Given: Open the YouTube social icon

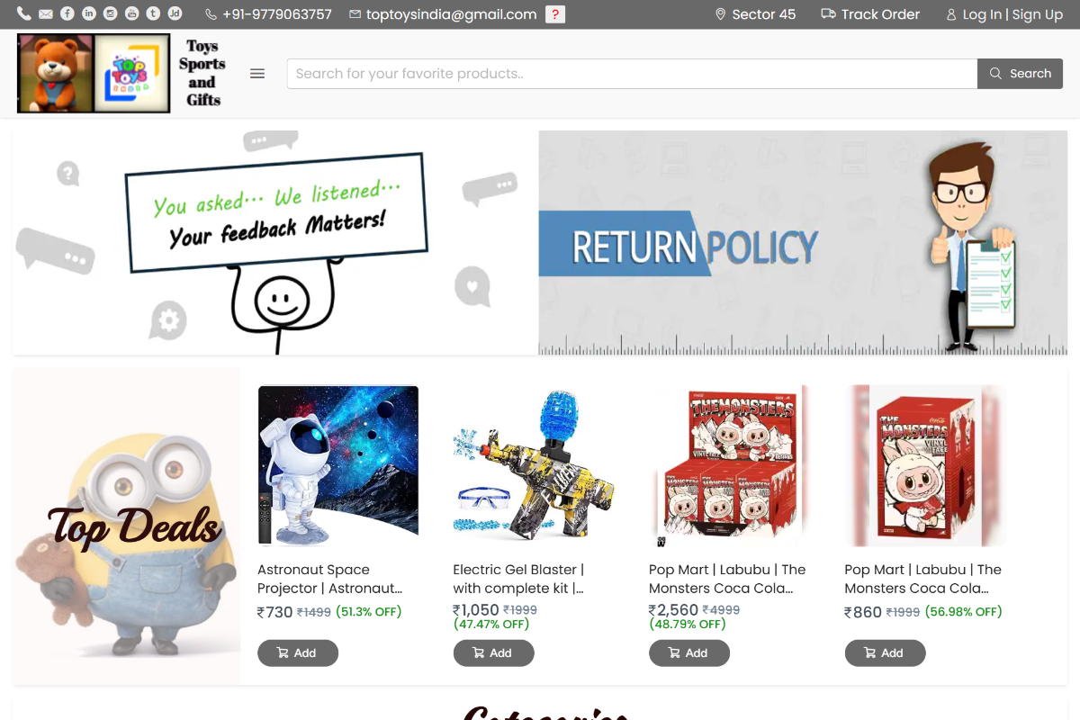Looking at the screenshot, I should coord(132,13).
